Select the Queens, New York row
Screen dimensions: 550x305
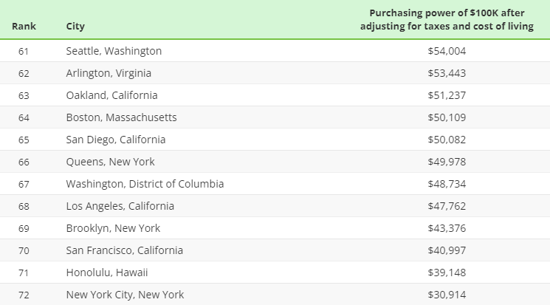[x=275, y=162]
